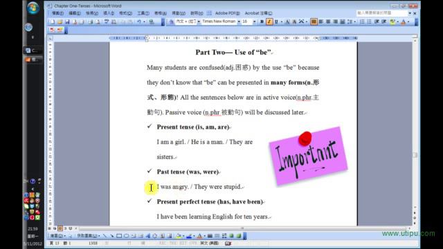Click the language indicator in the status bar
Viewport: 443px width, 249px height.
point(209,243)
